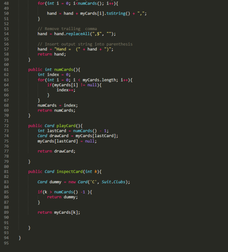Screen dimensions: 228x252
Task: Click 'int index = 0;' line
Action: [54, 75]
